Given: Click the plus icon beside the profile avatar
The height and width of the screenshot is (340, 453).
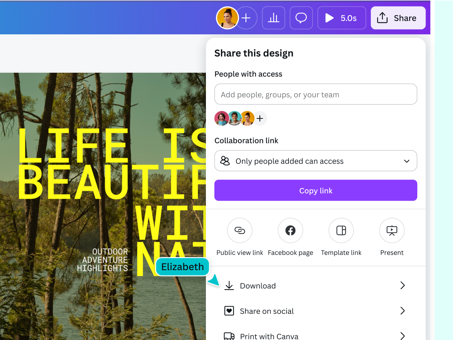Looking at the screenshot, I should [246, 18].
